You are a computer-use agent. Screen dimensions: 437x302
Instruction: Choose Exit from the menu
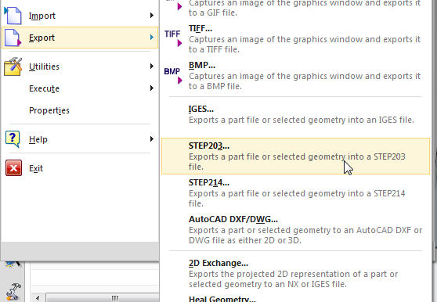point(80,168)
